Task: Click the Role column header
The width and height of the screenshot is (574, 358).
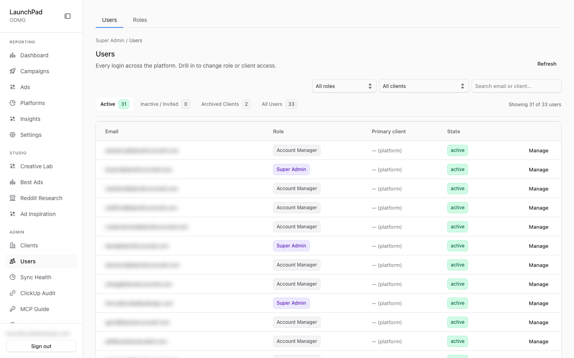Action: 279,132
